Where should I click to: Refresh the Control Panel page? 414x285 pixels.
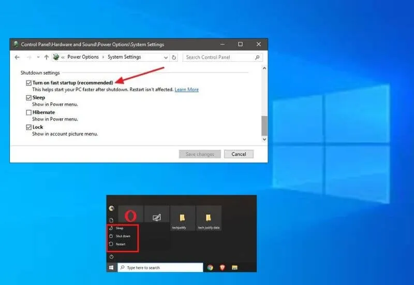click(x=174, y=58)
